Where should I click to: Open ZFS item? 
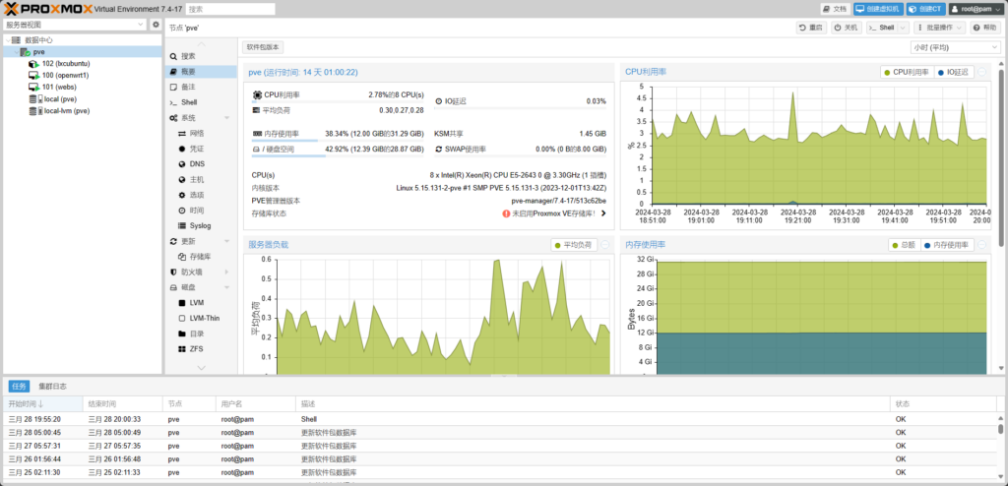click(201, 349)
